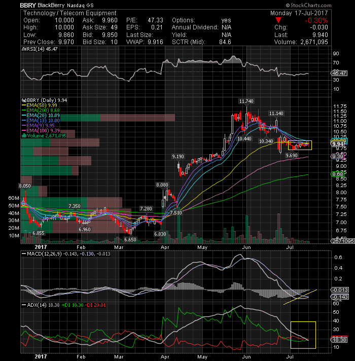The width and height of the screenshot is (355, 361).
Task: Click the '11.740' peak price label
Action: (x=246, y=101)
